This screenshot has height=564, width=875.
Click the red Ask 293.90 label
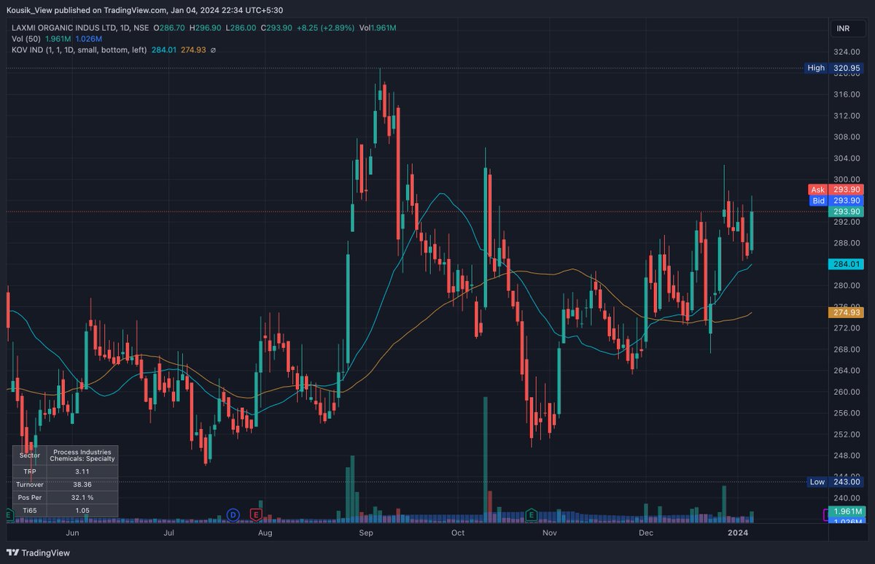point(836,190)
